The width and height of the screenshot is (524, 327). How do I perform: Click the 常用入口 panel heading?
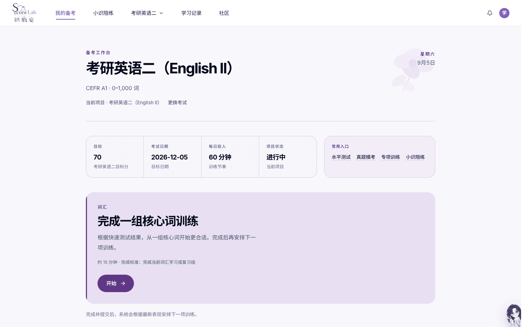(340, 146)
